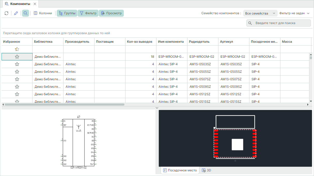Close the Компоненты tab
314x176 pixels.
tap(35, 4)
